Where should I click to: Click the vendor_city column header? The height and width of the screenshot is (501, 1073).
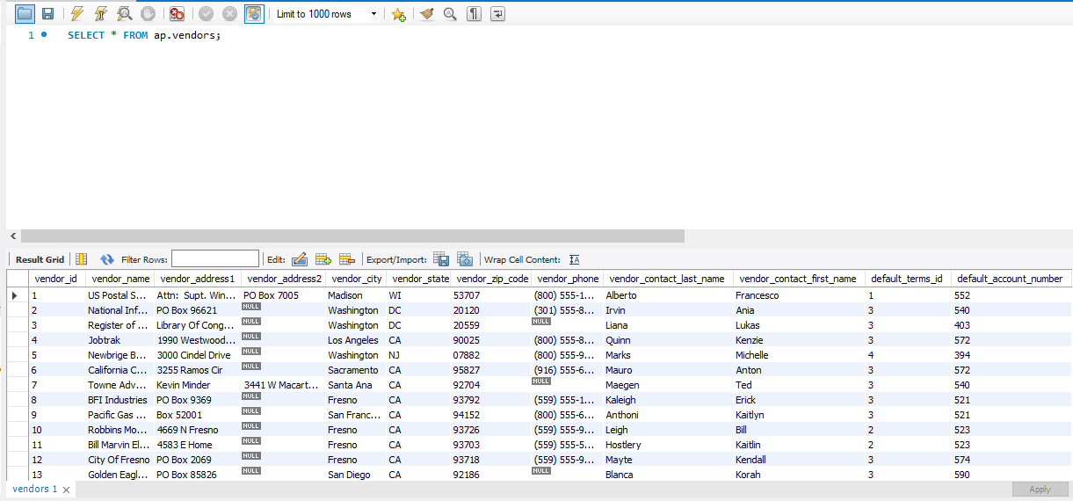coord(356,279)
